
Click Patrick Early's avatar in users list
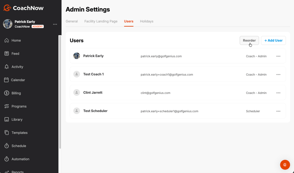point(76,56)
